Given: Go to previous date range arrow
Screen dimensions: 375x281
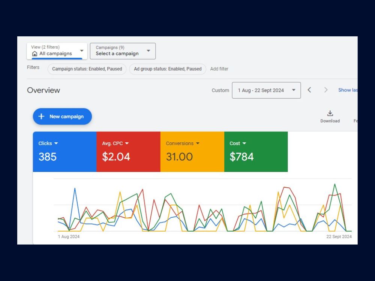Looking at the screenshot, I should point(309,90).
